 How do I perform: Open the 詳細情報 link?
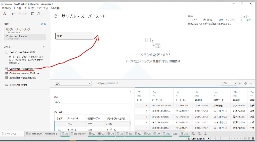coord(175,61)
